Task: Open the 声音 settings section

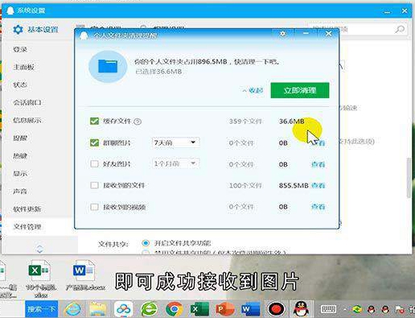Action: (x=20, y=191)
